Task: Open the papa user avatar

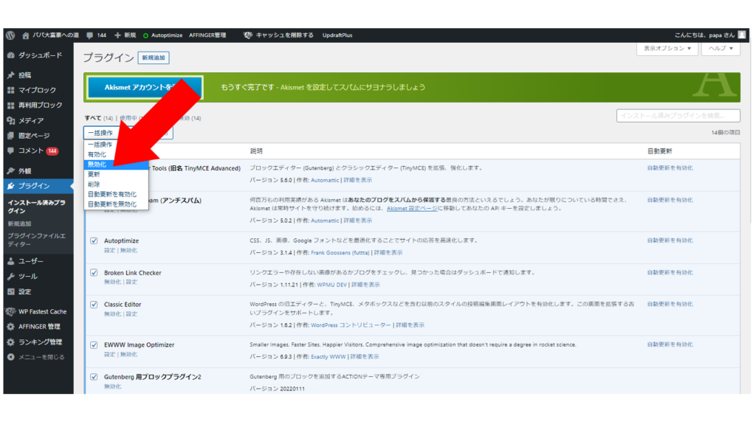Action: tap(741, 35)
